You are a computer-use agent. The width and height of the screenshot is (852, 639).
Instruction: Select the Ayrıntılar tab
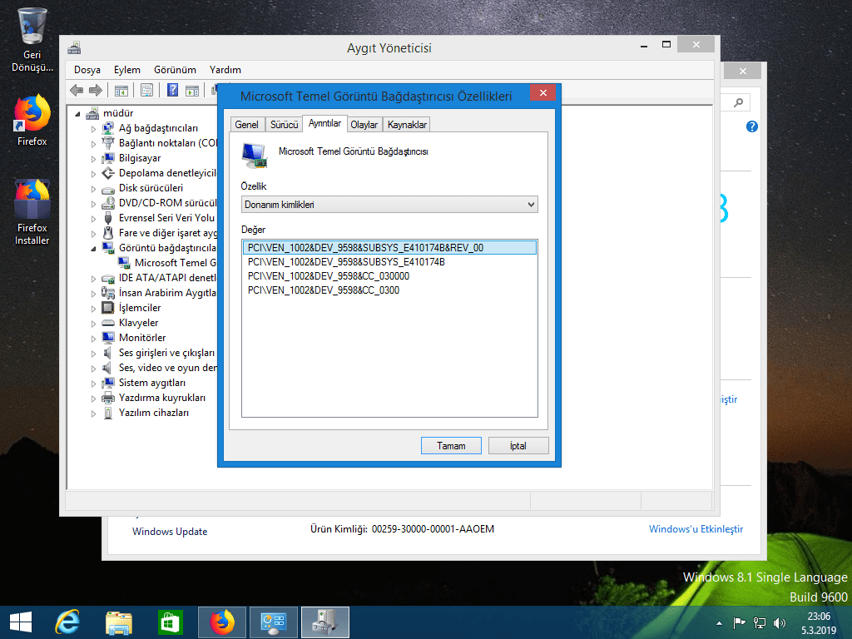tap(324, 123)
